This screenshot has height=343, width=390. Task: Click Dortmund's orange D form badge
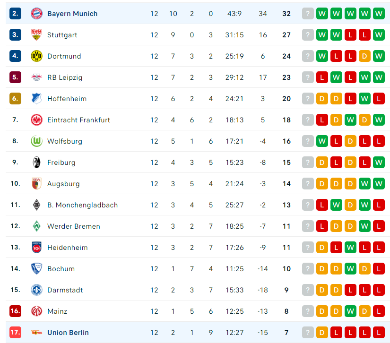pos(364,56)
